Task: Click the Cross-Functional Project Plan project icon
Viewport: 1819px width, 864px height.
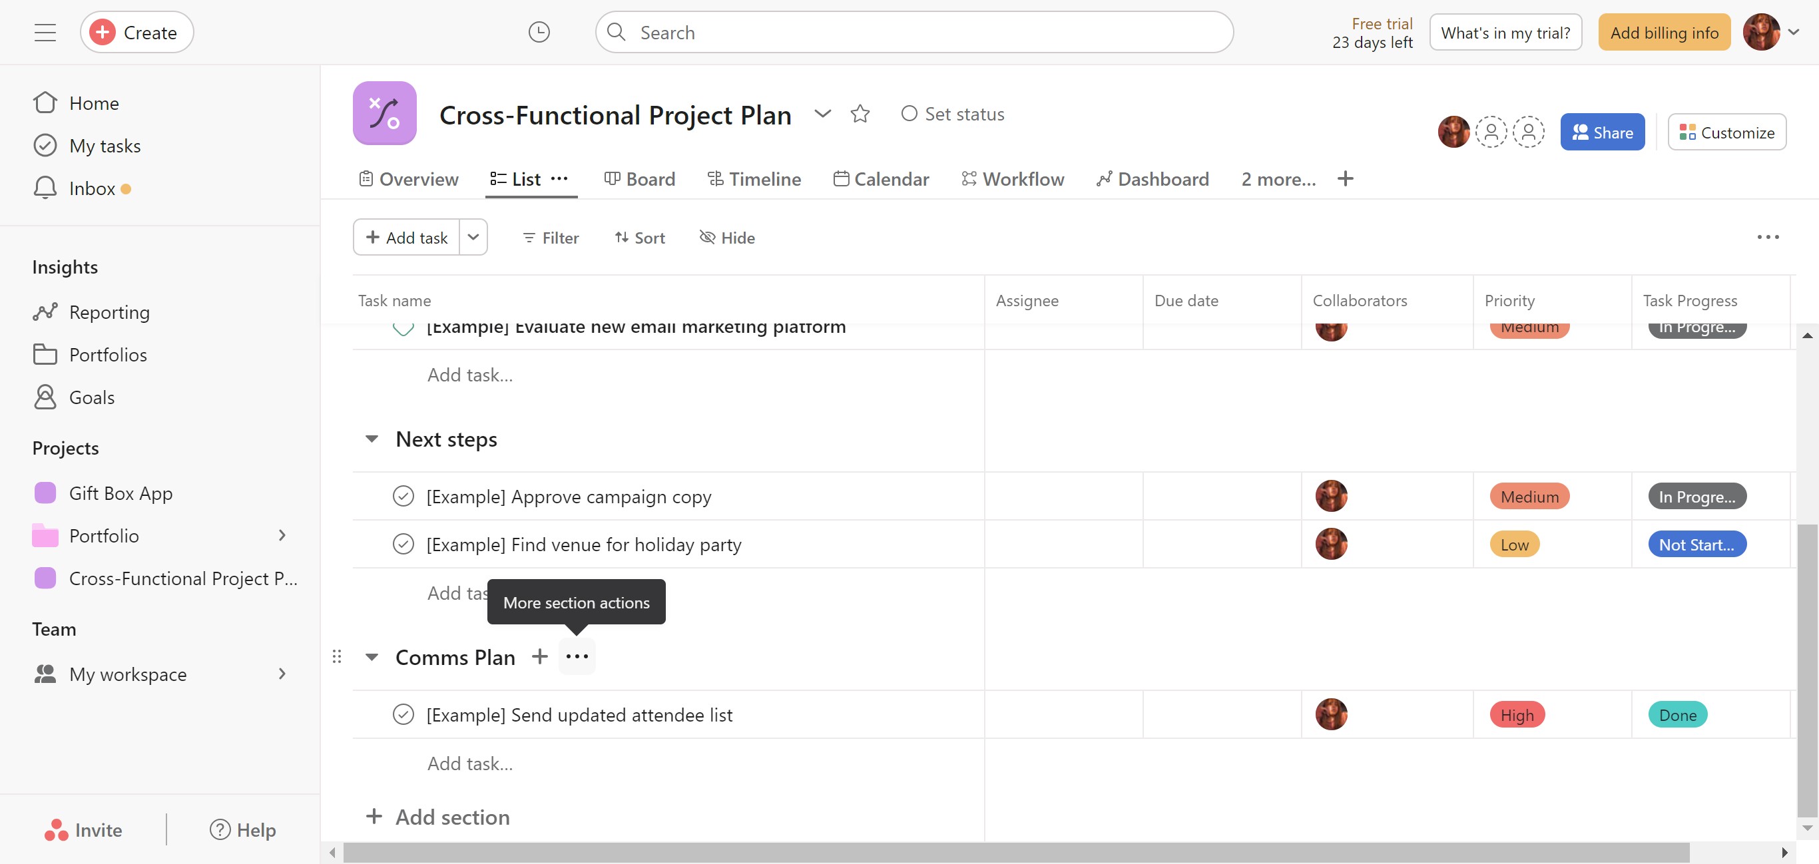Action: coord(385,113)
